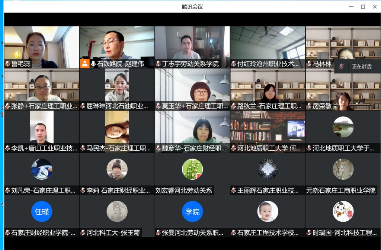Click the orange host icon on 赵建伟's tile
The height and width of the screenshot is (250, 381).
click(x=85, y=64)
